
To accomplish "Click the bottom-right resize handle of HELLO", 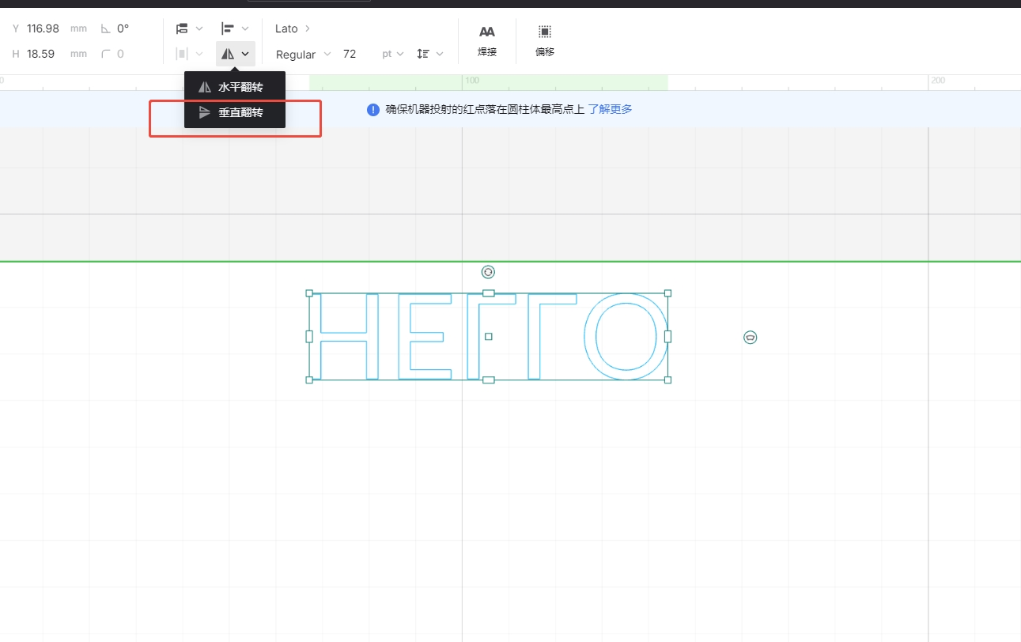I will (x=667, y=380).
